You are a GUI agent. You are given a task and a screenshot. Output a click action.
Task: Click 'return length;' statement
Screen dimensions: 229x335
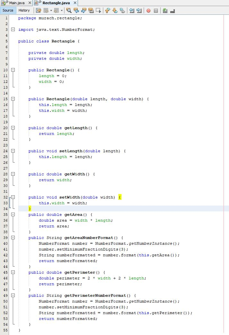click(x=56, y=134)
